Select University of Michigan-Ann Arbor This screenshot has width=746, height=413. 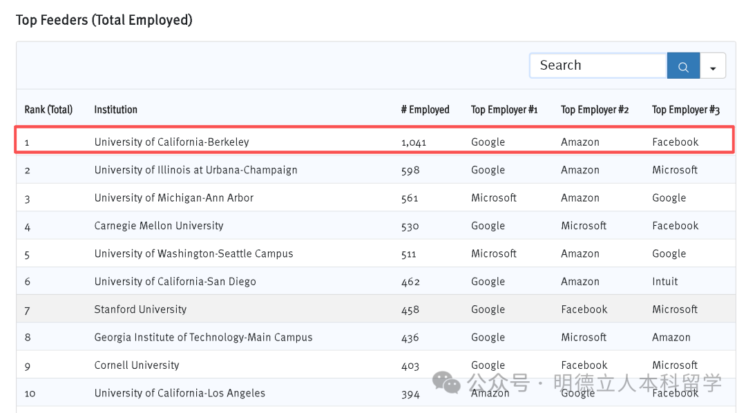173,198
